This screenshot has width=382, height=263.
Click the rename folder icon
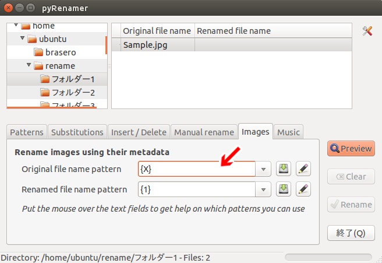[x=38, y=66]
